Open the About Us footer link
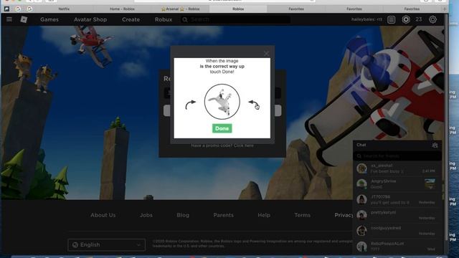The image size is (459, 258). click(x=103, y=215)
